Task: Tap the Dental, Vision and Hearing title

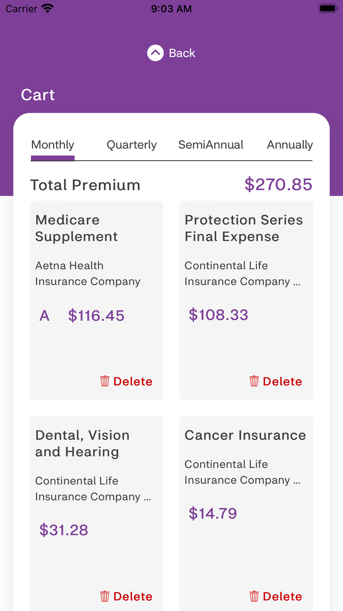Action: [x=82, y=443]
